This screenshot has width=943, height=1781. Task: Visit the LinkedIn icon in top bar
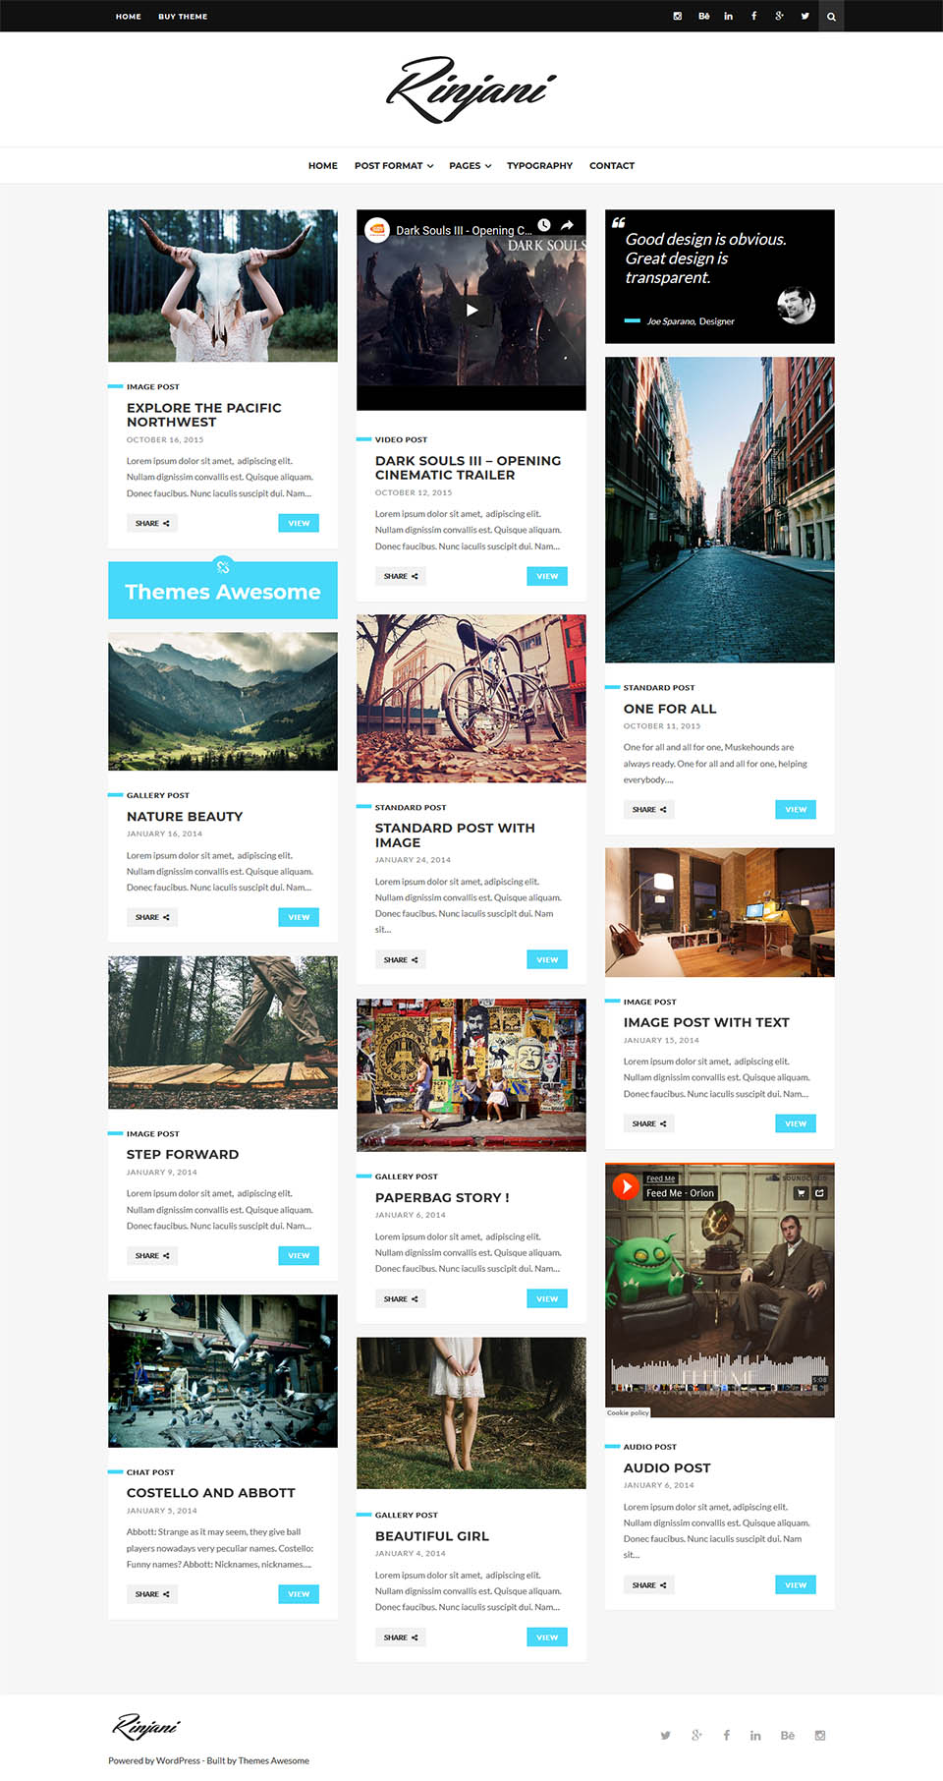tap(728, 16)
